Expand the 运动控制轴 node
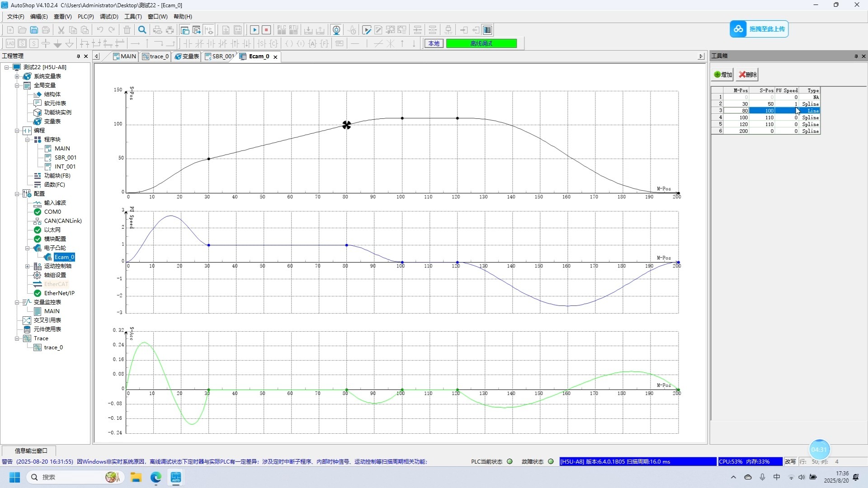Screen dimensions: 868x488 click(x=28, y=266)
